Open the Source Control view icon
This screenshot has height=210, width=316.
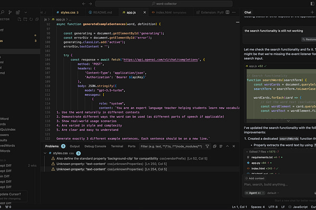(x=10, y=12)
